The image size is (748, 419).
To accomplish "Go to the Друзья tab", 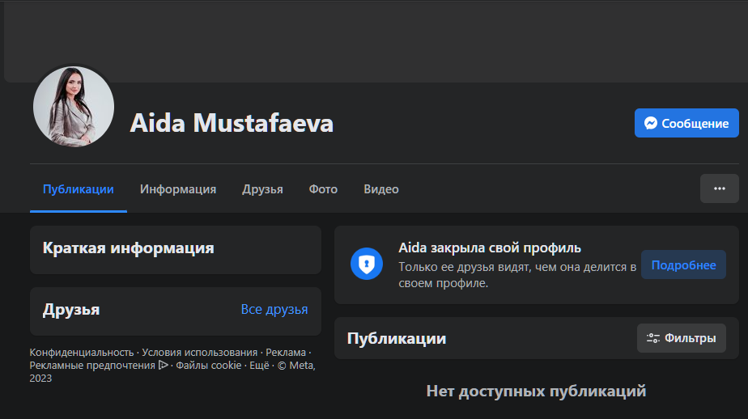I will coord(262,189).
